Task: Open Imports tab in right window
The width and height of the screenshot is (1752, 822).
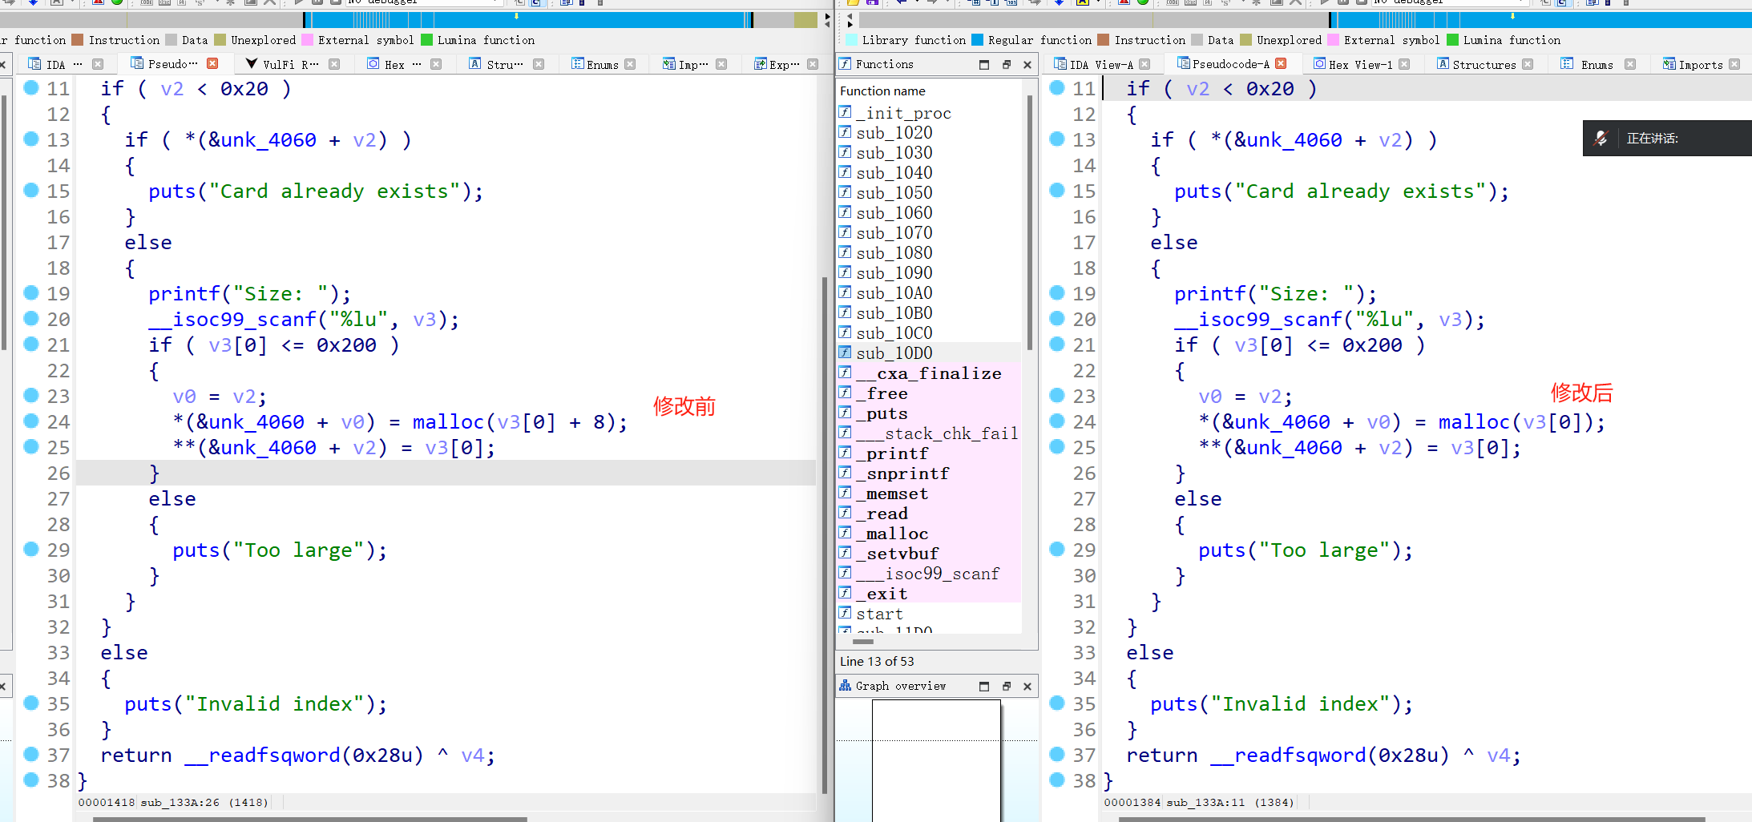Action: [1700, 64]
